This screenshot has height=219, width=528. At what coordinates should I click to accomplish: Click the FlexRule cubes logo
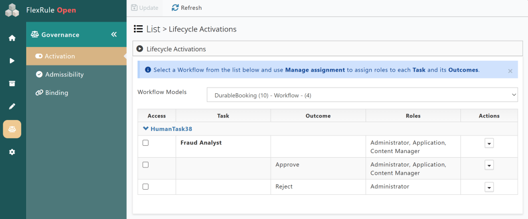[x=12, y=10]
